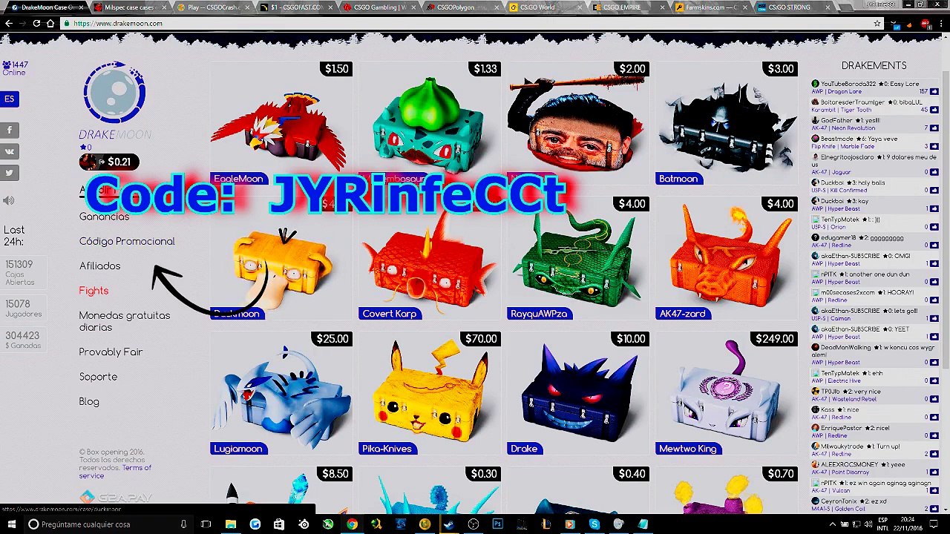Open the $1.33 Bulbasaur-style case
This screenshot has height=534, width=950.
click(429, 123)
